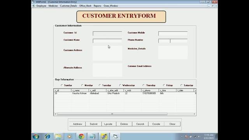The image size is (249, 140).
Task: Select the Friday radio button
Action: tap(164, 85)
